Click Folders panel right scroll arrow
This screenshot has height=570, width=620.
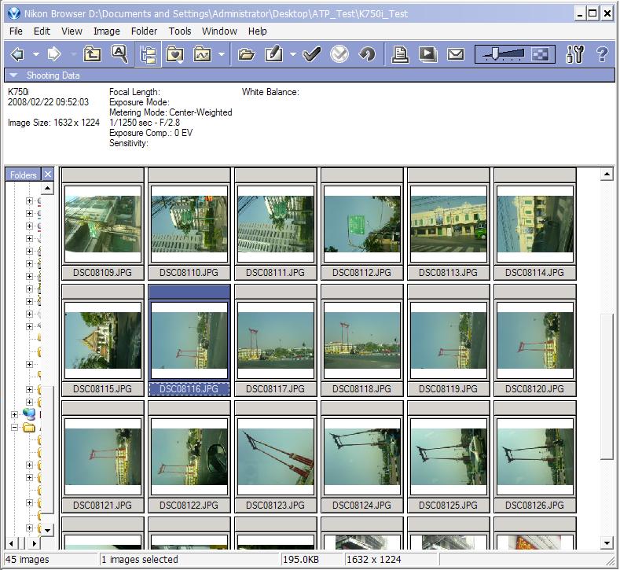[35, 543]
